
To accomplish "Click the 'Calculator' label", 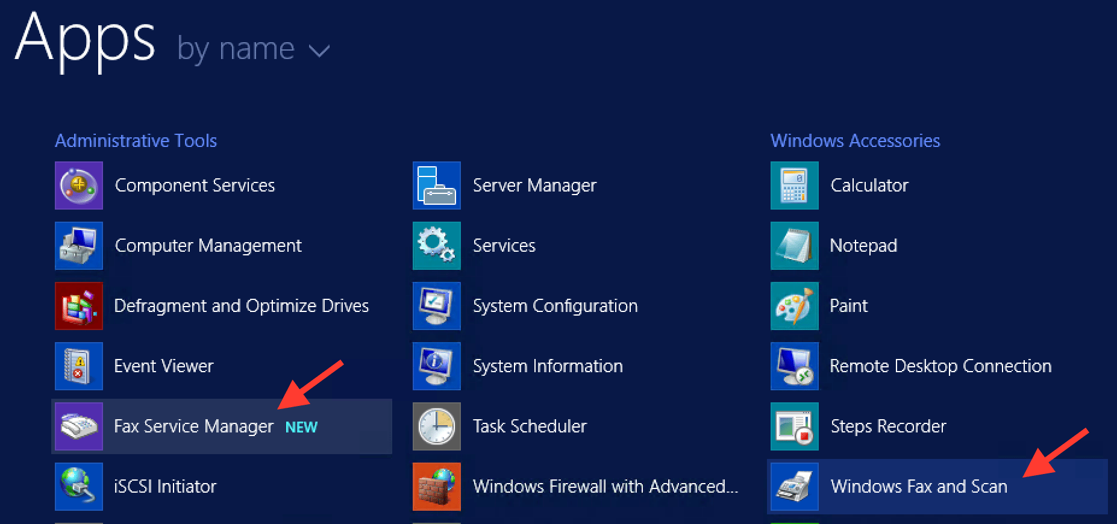I will 869,186.
